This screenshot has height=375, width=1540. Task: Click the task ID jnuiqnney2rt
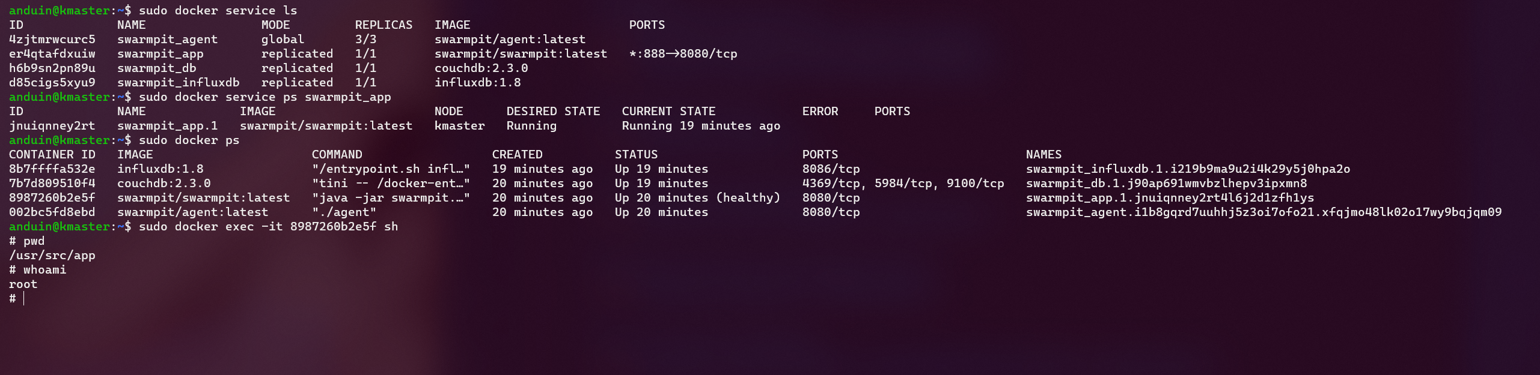[x=52, y=126]
